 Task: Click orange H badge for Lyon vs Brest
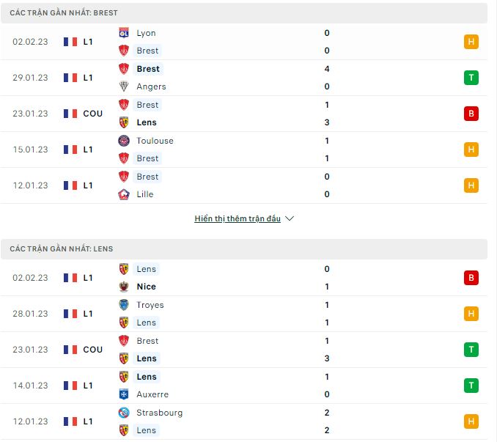(471, 42)
